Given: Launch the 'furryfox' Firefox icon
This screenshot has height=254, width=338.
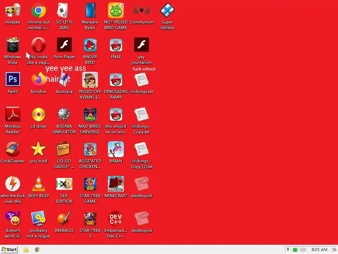Looking at the screenshot, I should [x=38, y=79].
